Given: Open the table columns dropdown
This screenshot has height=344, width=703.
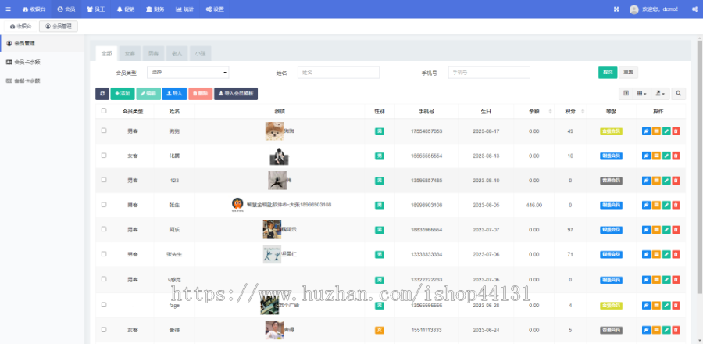Looking at the screenshot, I should click(642, 93).
